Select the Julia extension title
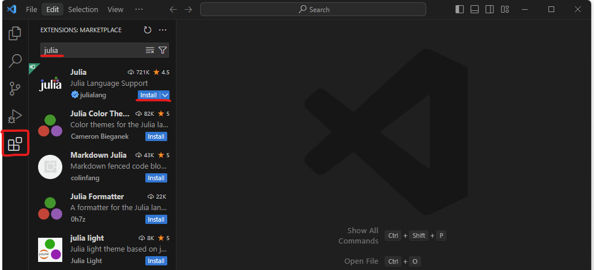The width and height of the screenshot is (594, 270). click(x=78, y=72)
